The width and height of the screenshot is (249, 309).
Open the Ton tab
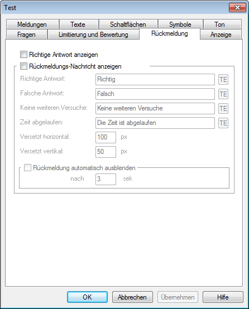tap(222, 25)
